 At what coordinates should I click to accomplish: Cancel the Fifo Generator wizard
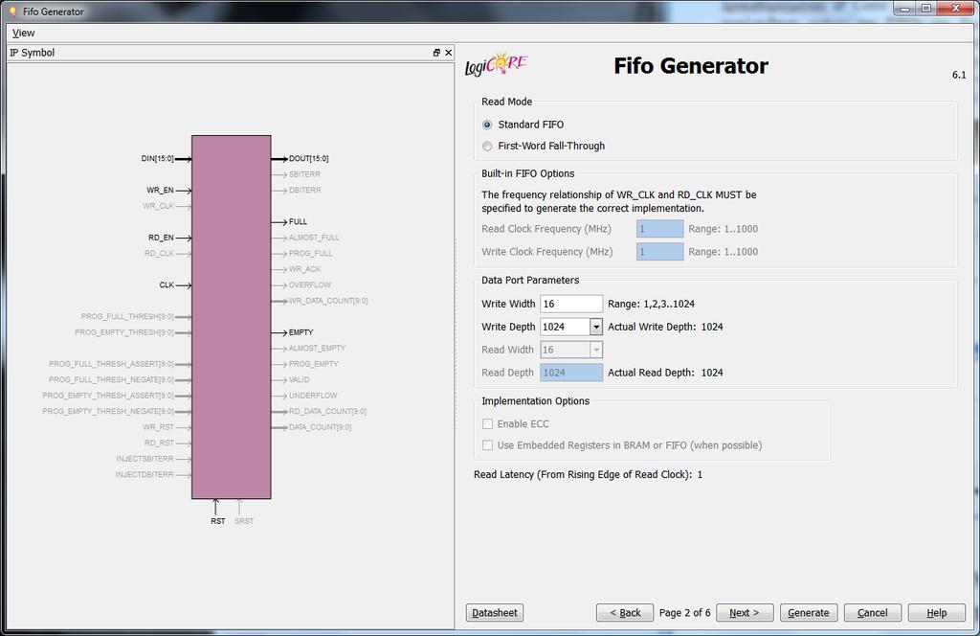(873, 613)
